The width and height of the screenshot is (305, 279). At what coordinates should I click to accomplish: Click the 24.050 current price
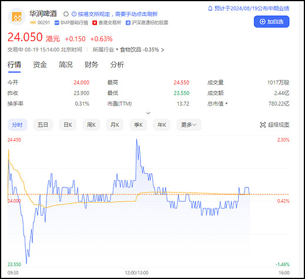[25, 37]
